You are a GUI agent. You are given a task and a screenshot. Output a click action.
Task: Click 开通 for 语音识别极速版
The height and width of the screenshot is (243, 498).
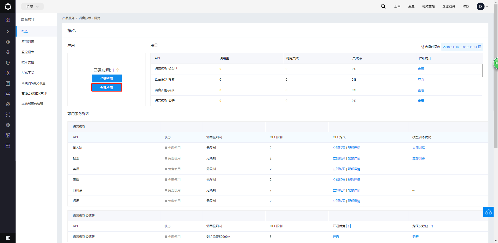(336, 237)
